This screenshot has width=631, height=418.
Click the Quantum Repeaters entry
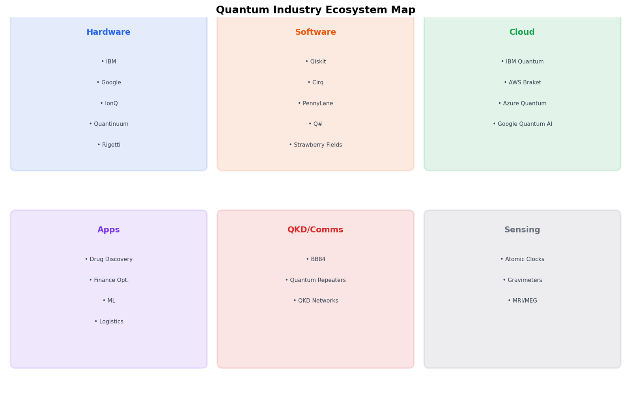[x=315, y=280]
